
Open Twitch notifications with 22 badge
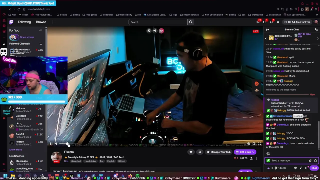tap(258, 22)
